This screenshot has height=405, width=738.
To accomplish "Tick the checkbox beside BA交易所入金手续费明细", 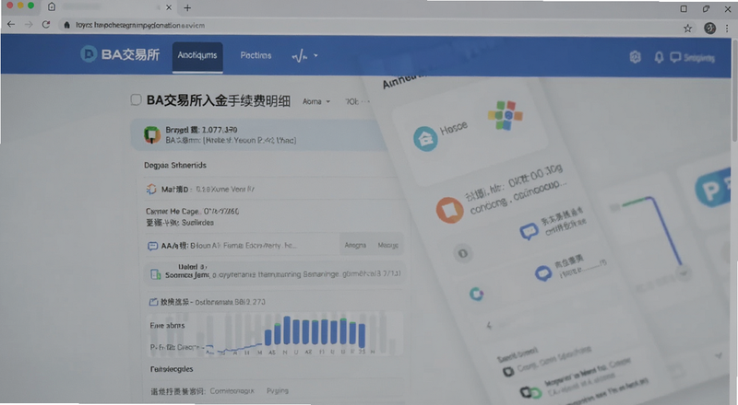I will pyautogui.click(x=136, y=99).
